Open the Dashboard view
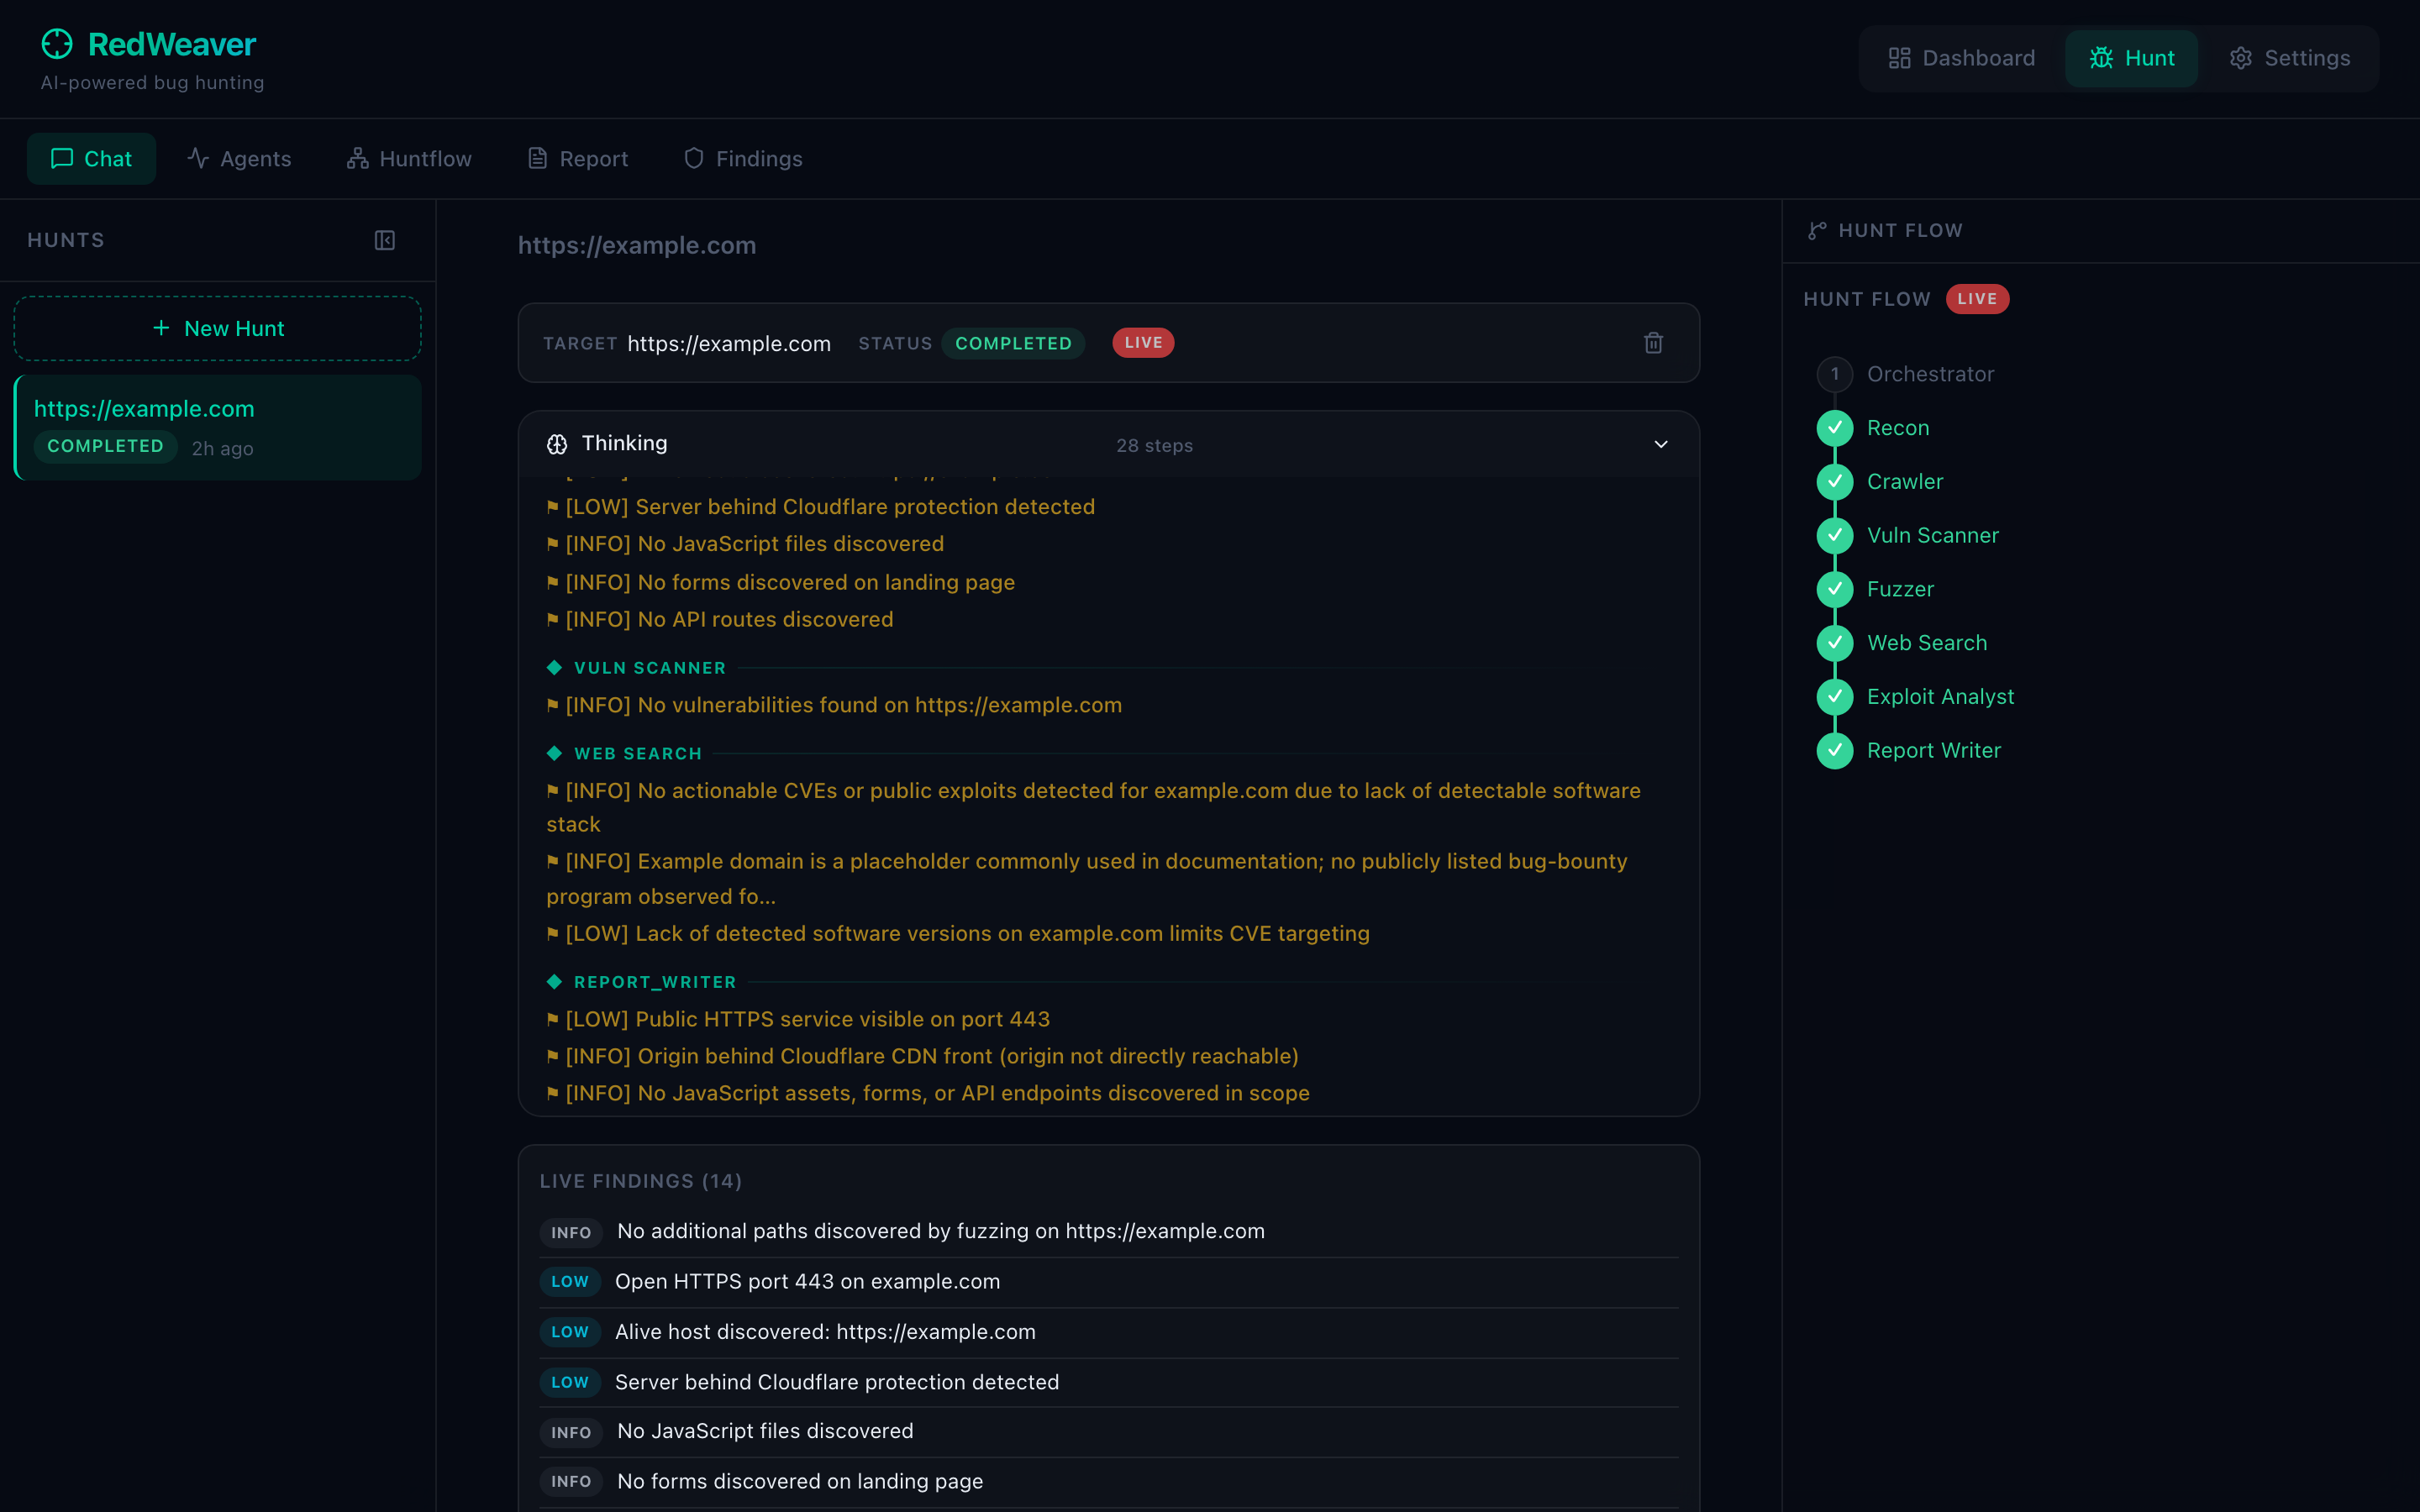Viewport: 2420px width, 1512px height. [1961, 58]
